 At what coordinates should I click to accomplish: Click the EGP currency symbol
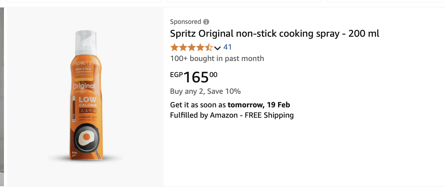[176, 75]
